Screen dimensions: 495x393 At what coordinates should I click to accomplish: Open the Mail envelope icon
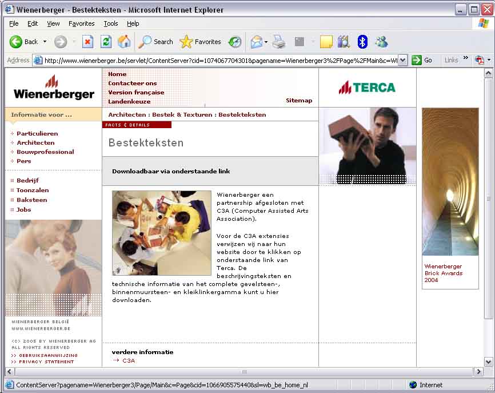256,42
